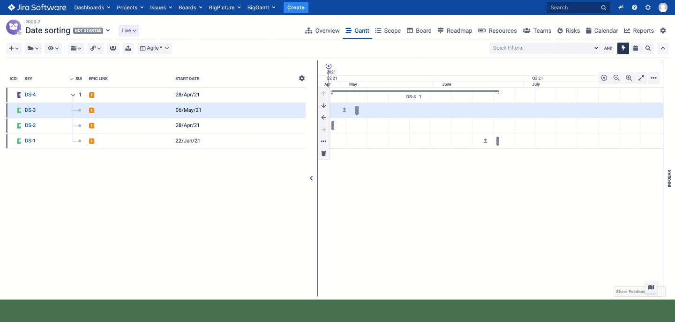This screenshot has height=322, width=675.
Task: Click the top Search field
Action: click(578, 7)
